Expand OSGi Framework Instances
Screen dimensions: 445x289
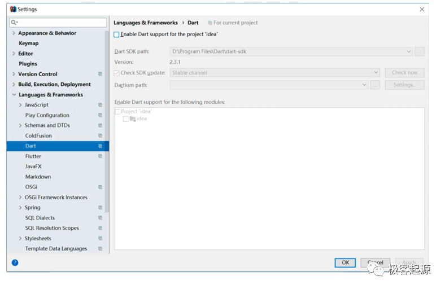tap(20, 197)
